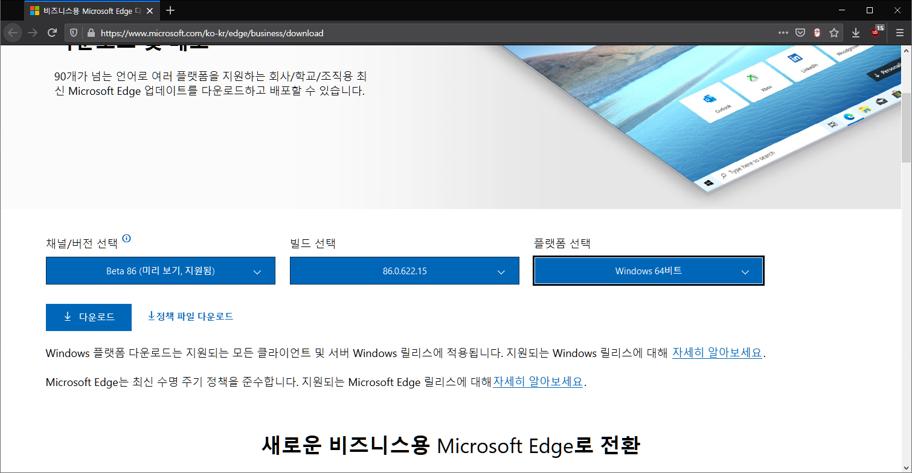Reload the current page
912x473 pixels.
pyautogui.click(x=53, y=33)
